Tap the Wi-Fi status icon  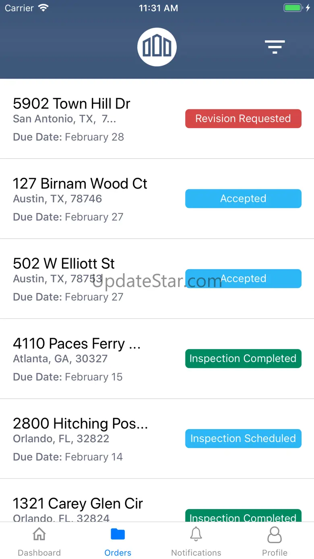point(43,8)
